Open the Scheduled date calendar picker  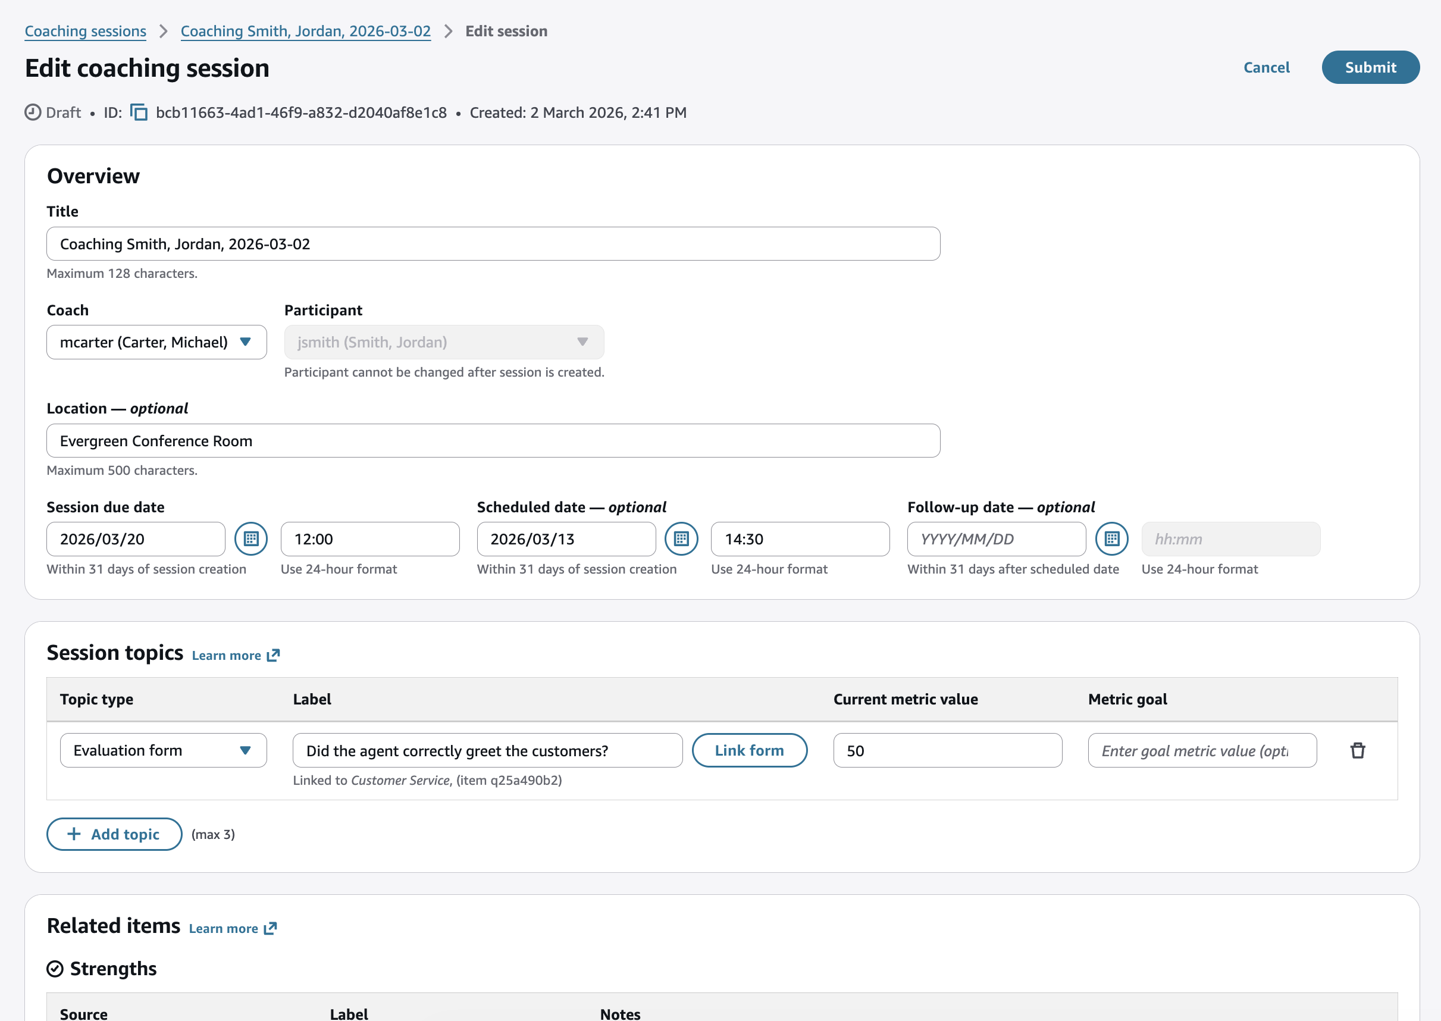(682, 539)
